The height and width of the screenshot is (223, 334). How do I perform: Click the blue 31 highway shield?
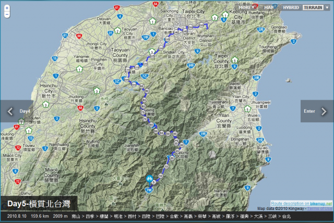111,33
